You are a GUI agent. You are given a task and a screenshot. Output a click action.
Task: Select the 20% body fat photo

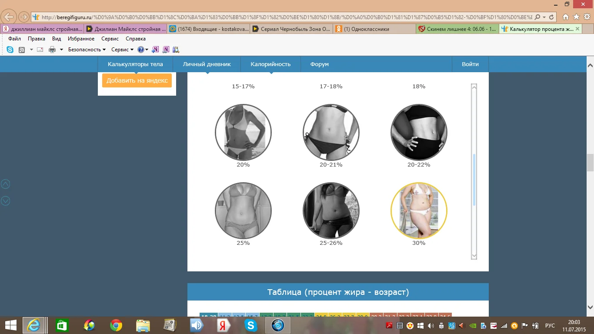(243, 132)
